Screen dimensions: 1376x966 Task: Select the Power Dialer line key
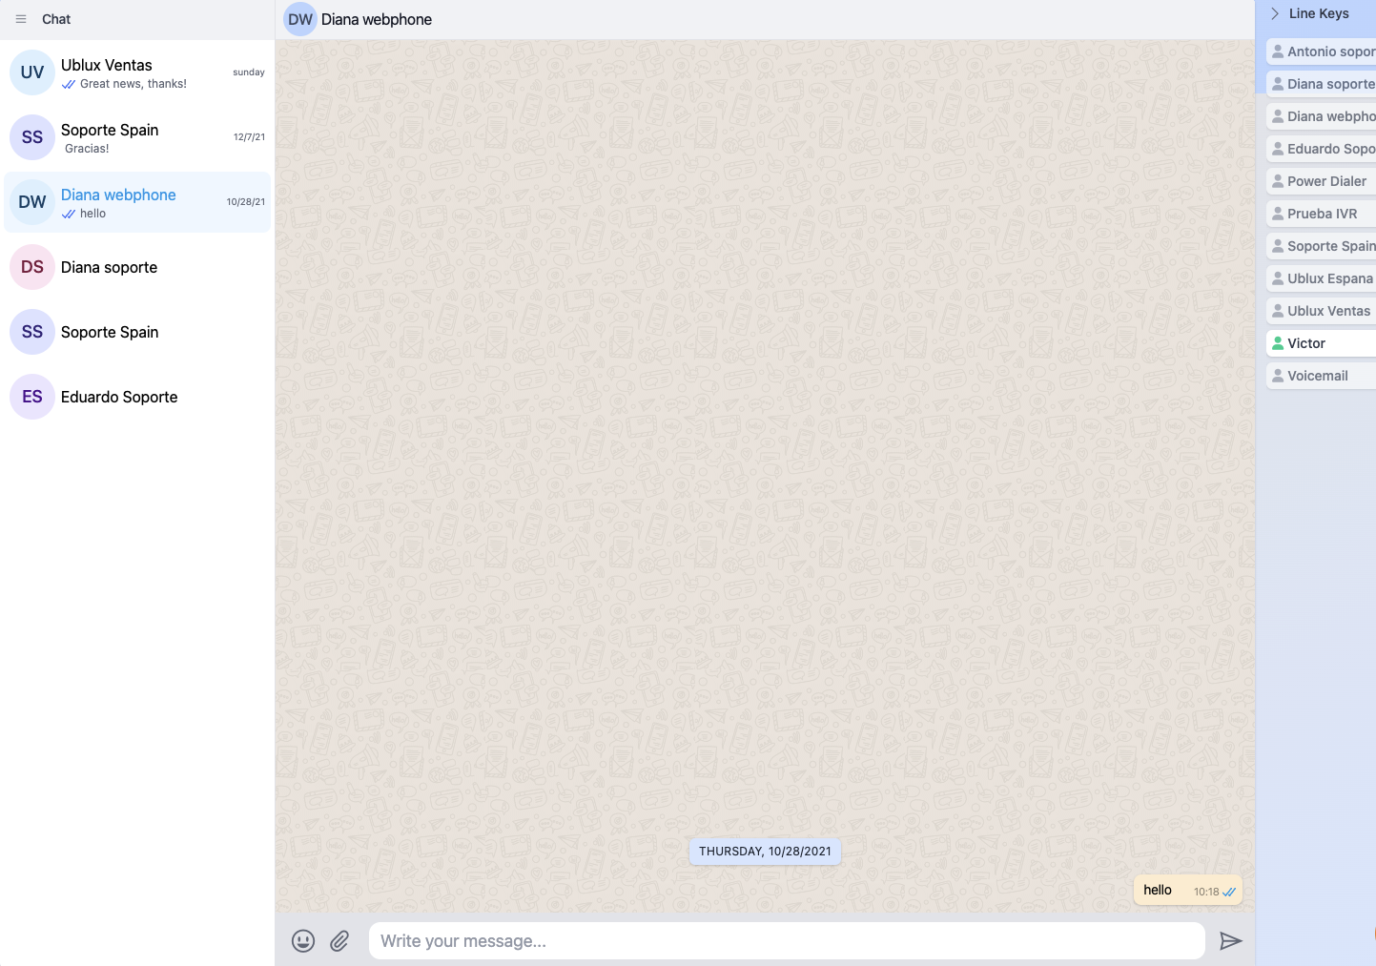coord(1322,181)
